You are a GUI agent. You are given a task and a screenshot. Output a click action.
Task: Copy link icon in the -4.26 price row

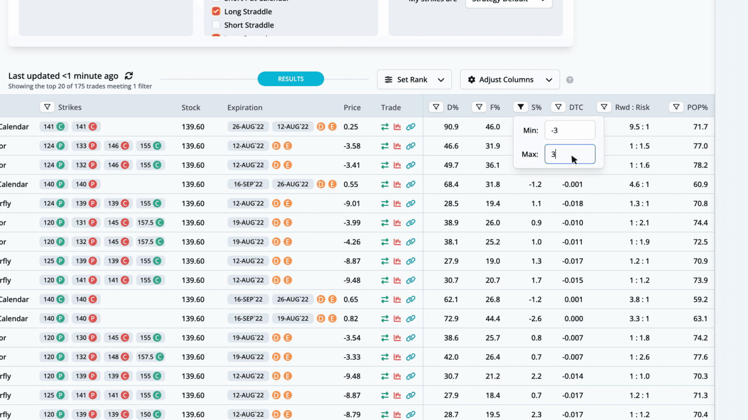pyautogui.click(x=410, y=242)
